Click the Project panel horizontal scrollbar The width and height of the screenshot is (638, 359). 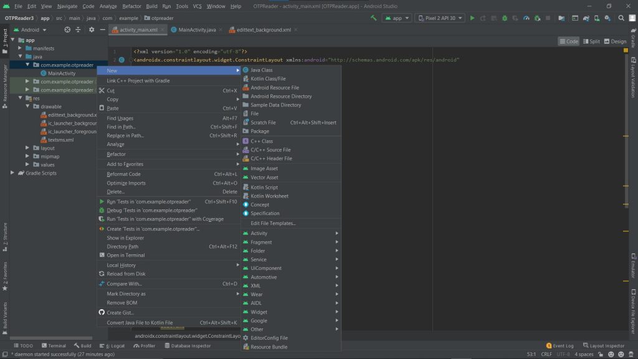(51, 338)
